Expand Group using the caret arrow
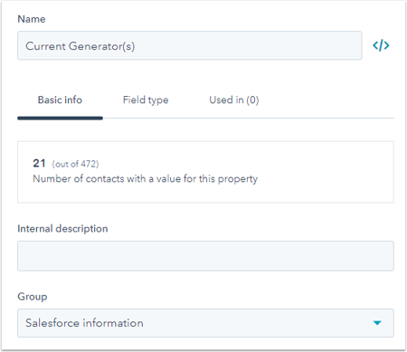 (x=377, y=323)
